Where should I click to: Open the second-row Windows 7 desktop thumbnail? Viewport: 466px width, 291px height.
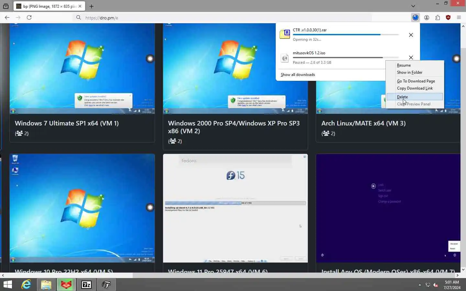(82, 208)
